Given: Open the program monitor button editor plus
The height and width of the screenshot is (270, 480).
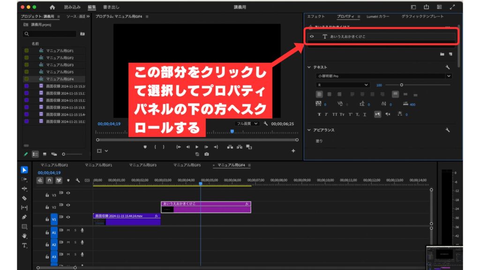Looking at the screenshot, I should (x=293, y=150).
